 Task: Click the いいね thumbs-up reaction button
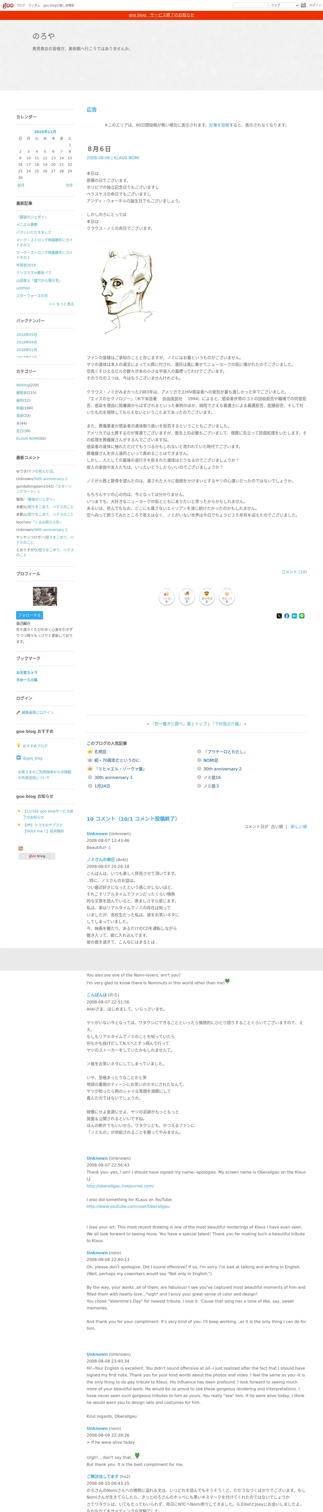[167, 597]
